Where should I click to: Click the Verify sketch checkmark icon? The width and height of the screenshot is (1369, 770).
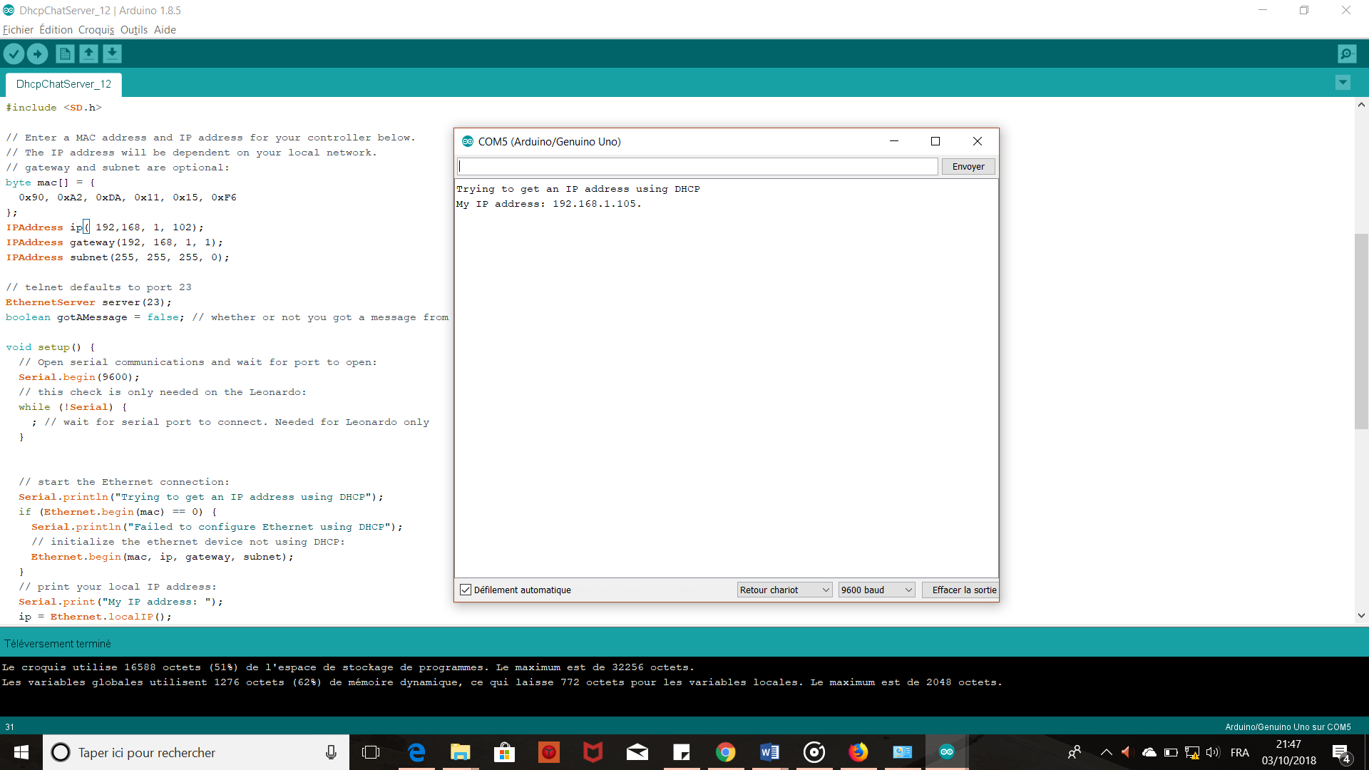[14, 53]
